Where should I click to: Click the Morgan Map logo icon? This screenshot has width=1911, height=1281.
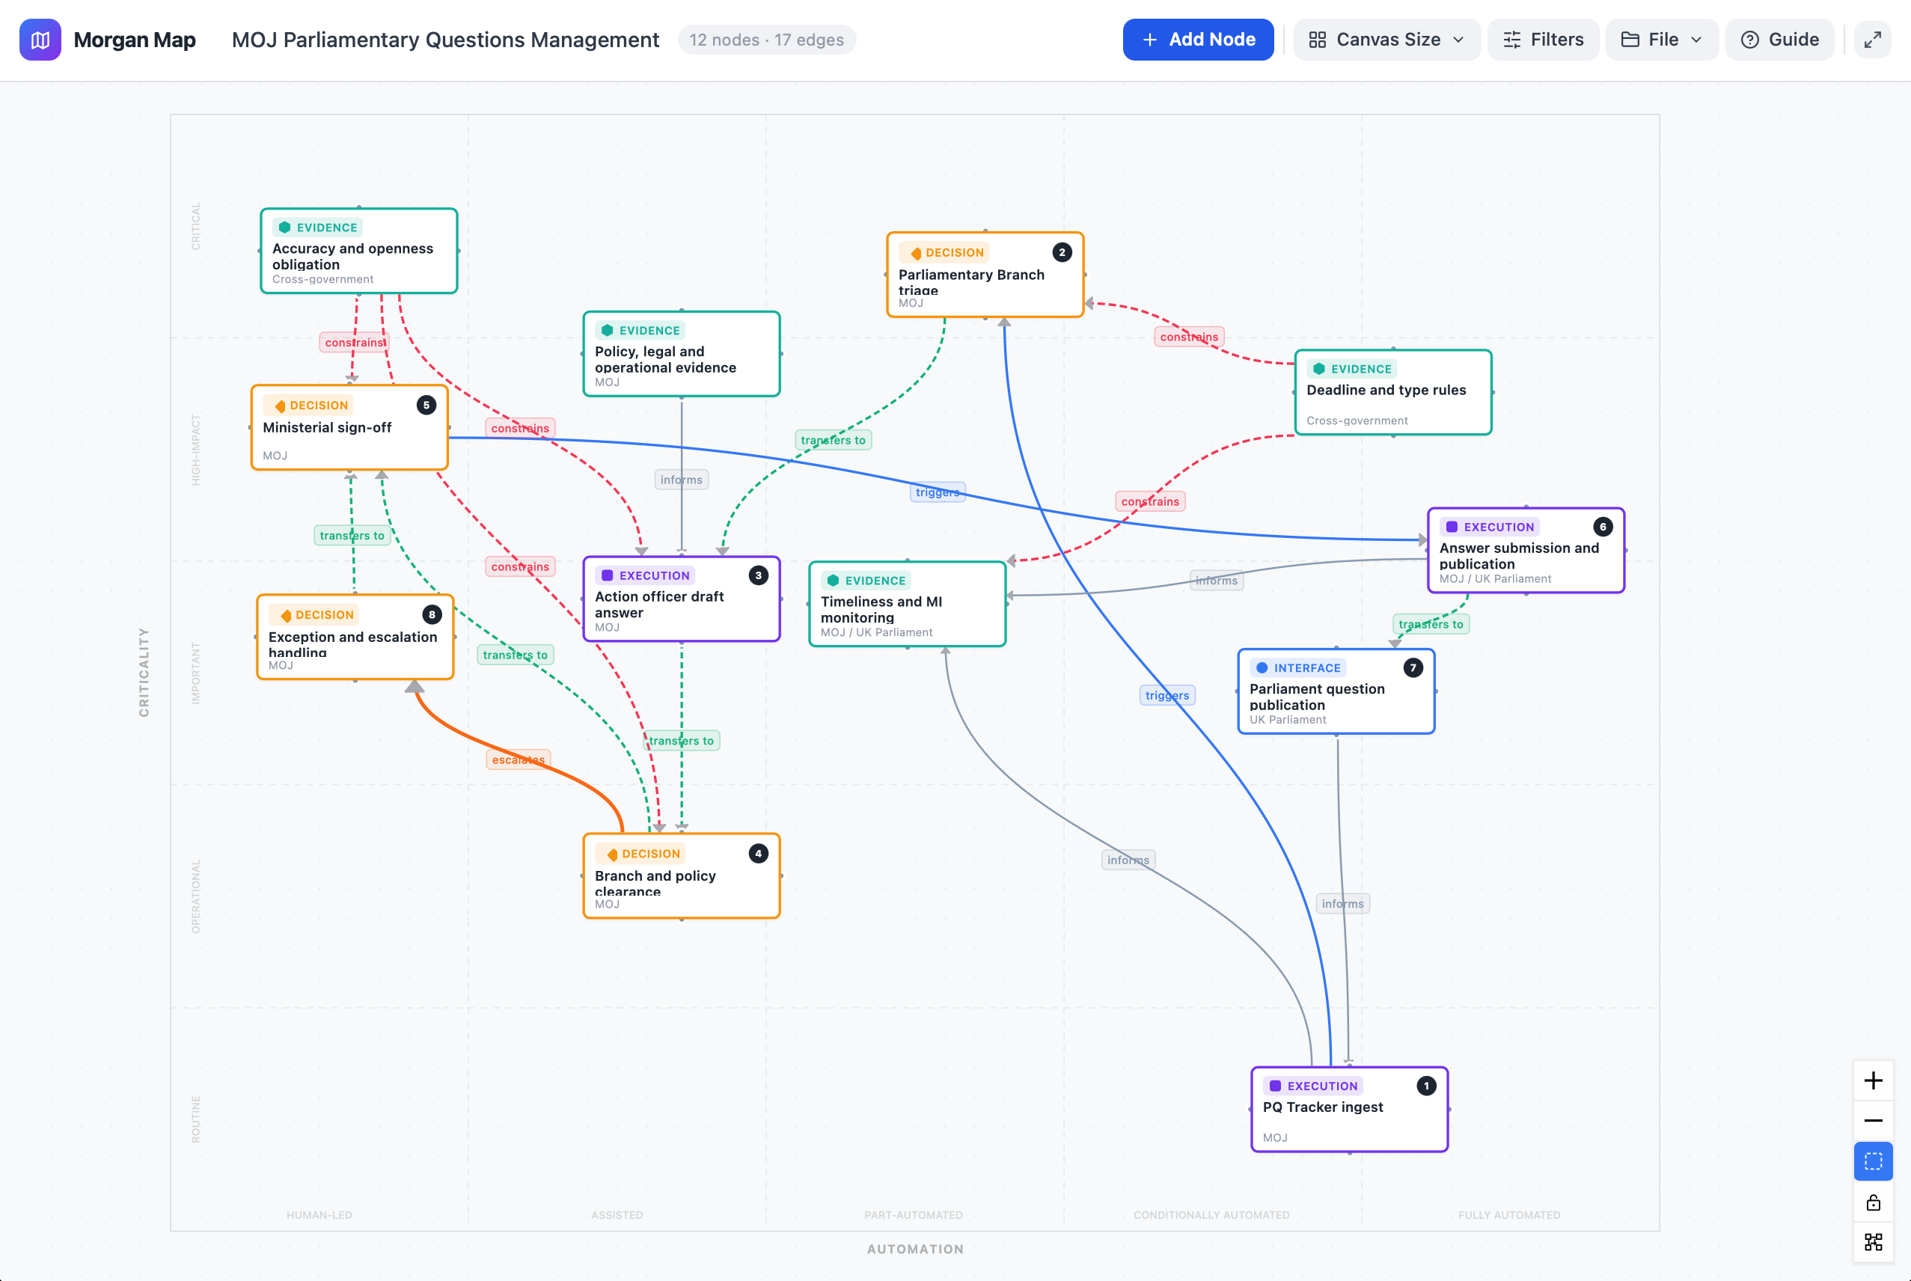[40, 39]
